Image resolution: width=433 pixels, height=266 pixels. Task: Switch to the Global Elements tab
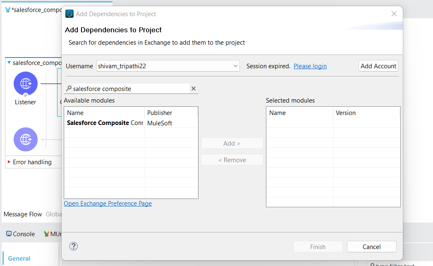pyautogui.click(x=54, y=214)
